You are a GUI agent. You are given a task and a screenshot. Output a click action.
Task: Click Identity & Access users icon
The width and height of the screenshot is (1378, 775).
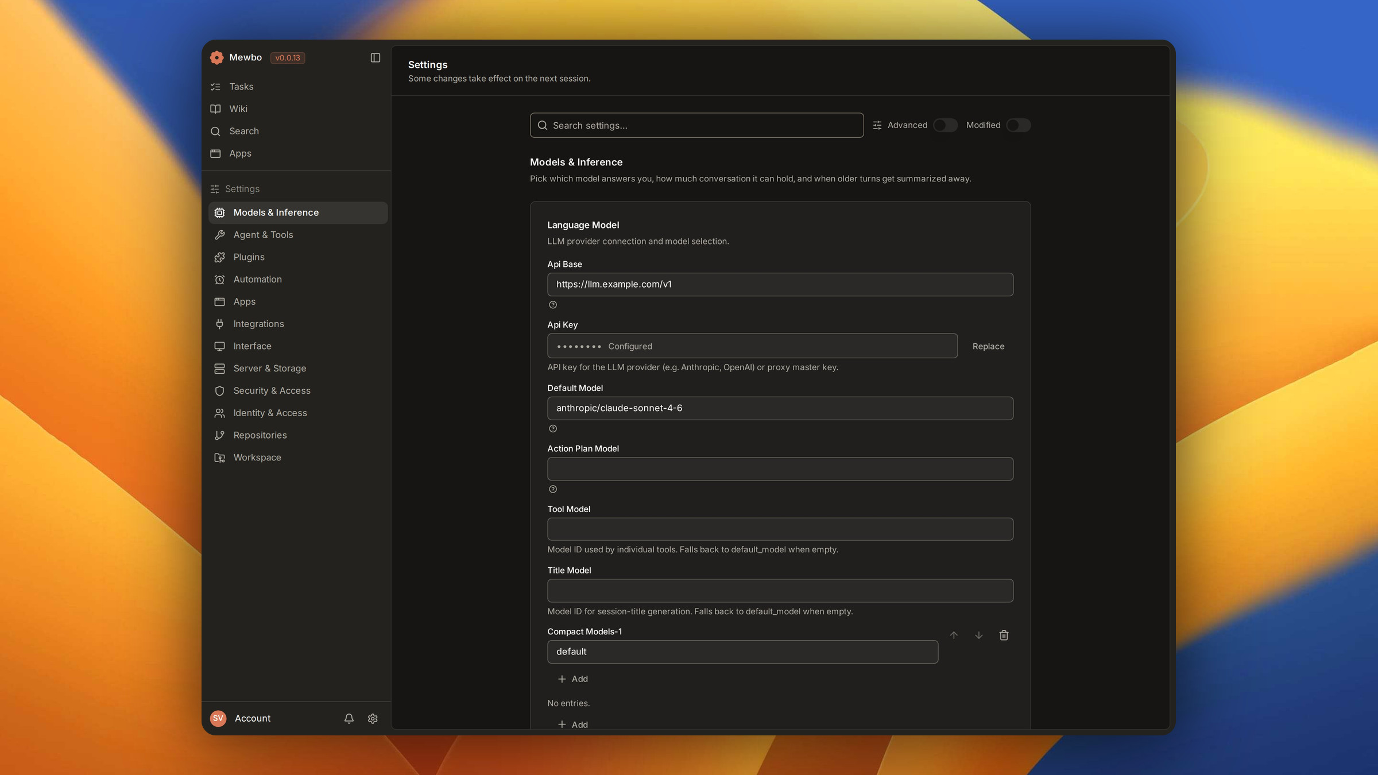pos(219,413)
